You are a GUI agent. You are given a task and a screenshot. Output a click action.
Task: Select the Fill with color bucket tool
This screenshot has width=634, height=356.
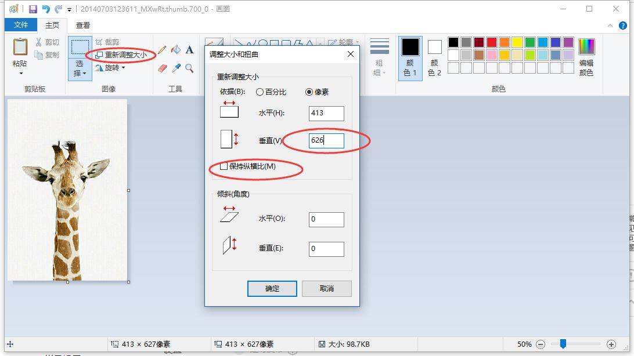click(x=175, y=49)
